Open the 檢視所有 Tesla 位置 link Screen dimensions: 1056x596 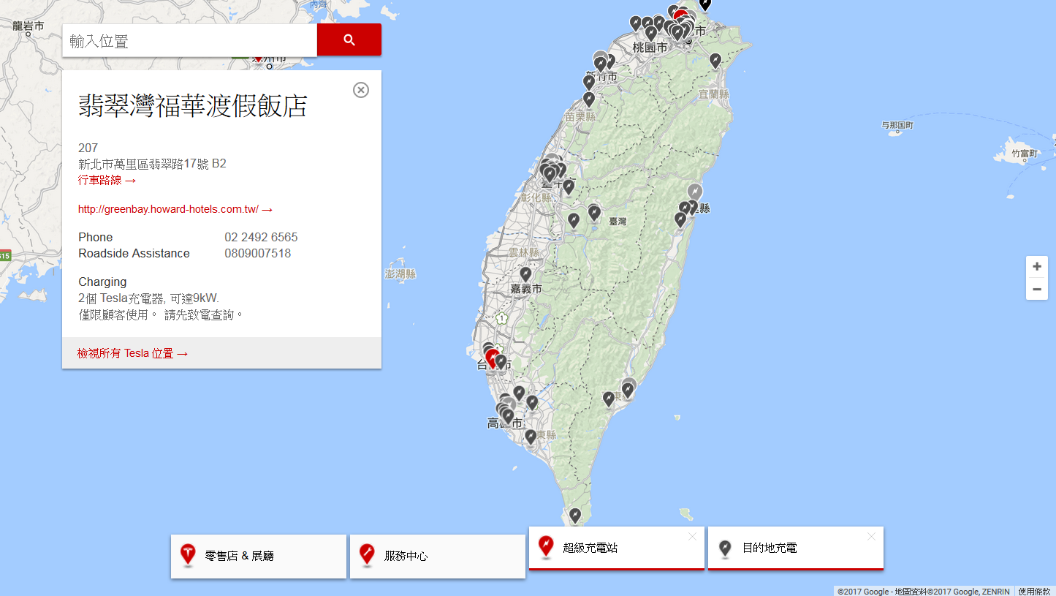click(132, 353)
